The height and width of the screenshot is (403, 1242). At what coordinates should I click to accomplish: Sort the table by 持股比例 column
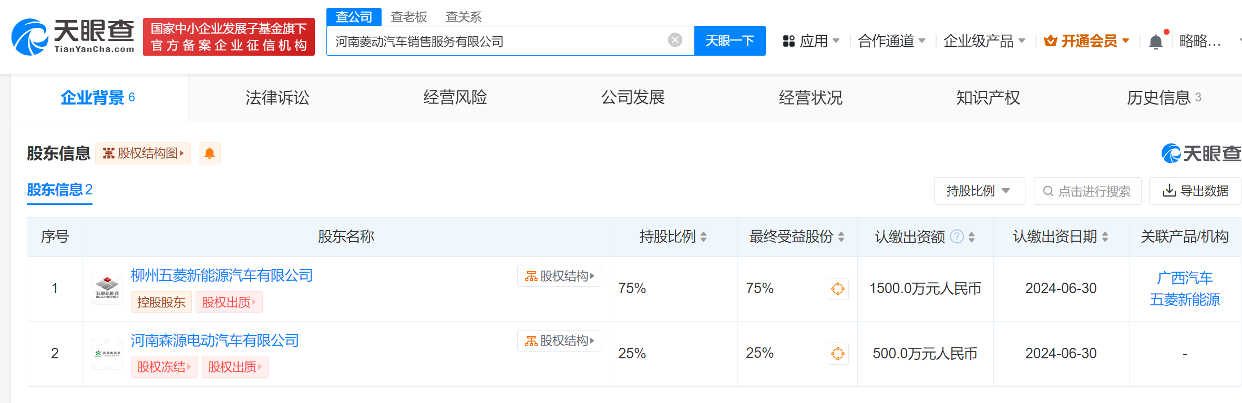pyautogui.click(x=703, y=237)
